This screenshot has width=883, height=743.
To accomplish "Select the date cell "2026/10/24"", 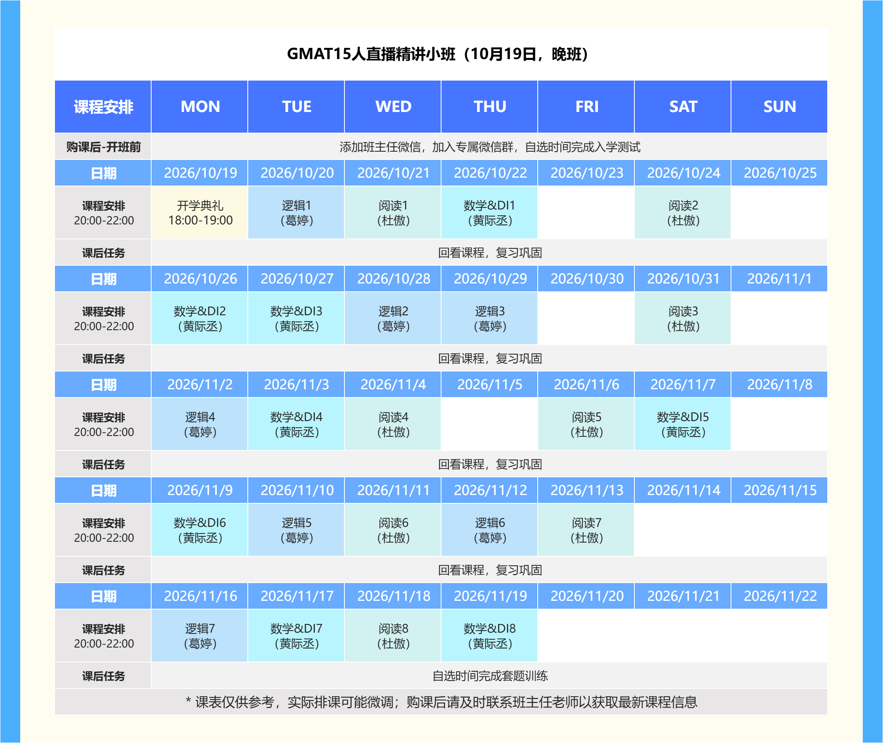I will (683, 173).
